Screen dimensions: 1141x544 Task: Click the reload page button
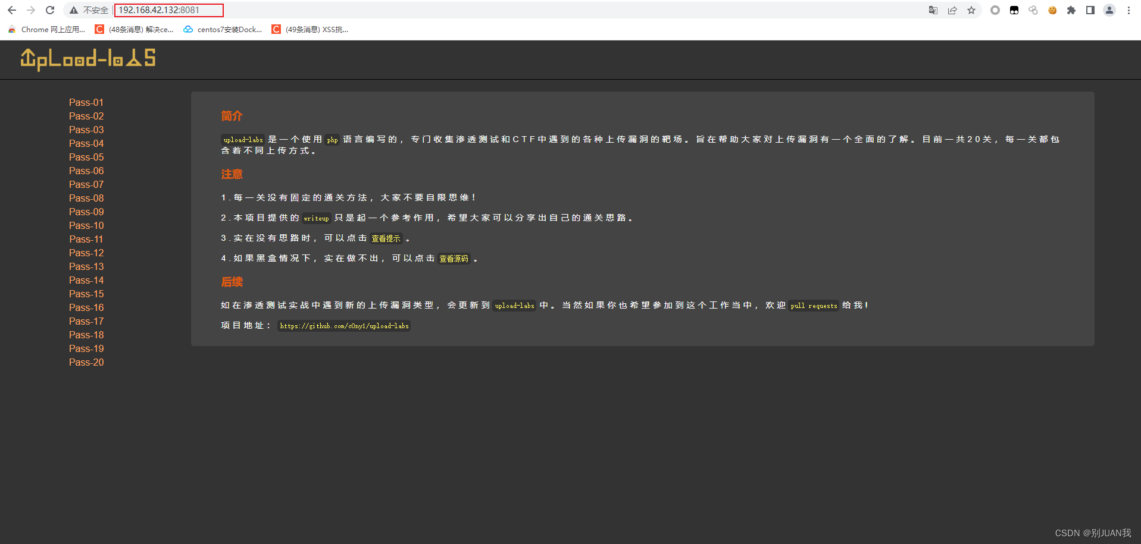click(49, 10)
